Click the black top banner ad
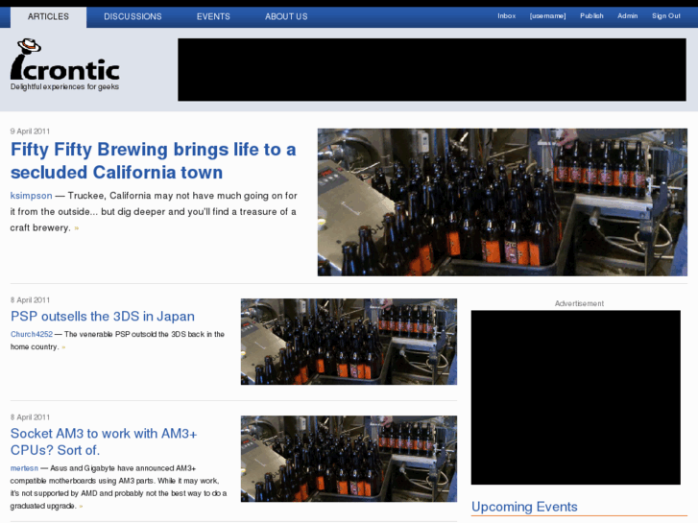The image size is (698, 523). pyautogui.click(x=432, y=69)
